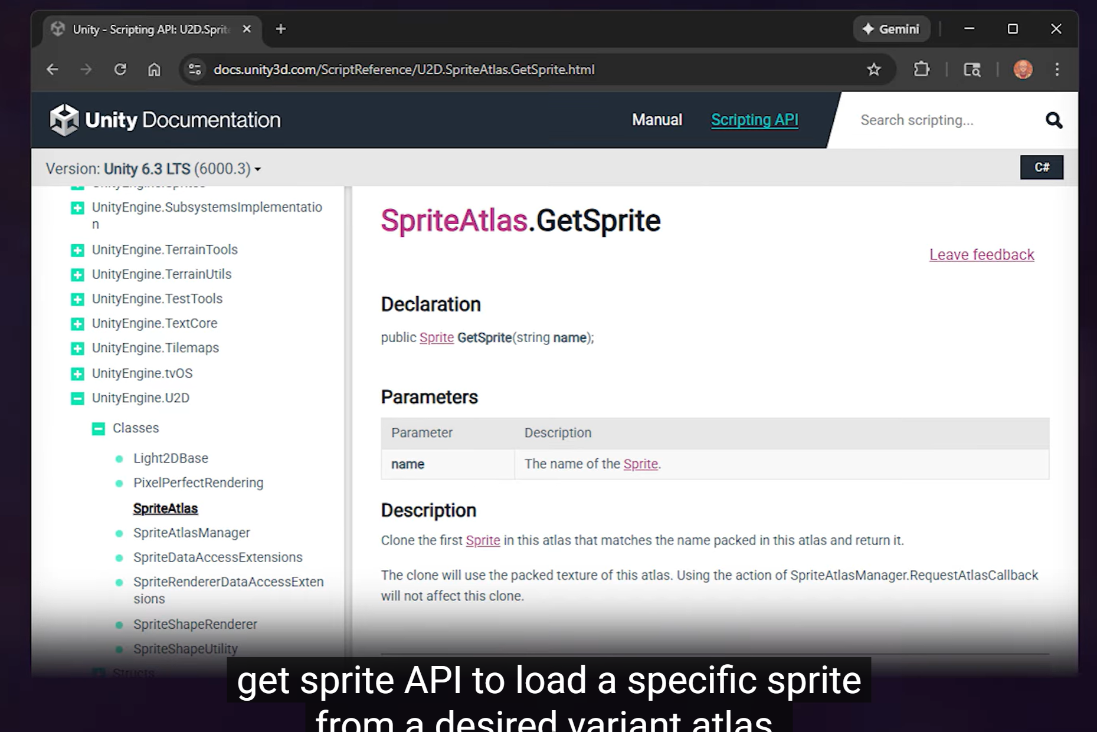Open UnityEngine.tvOS namespace link
Viewport: 1097px width, 732px height.
[142, 373]
